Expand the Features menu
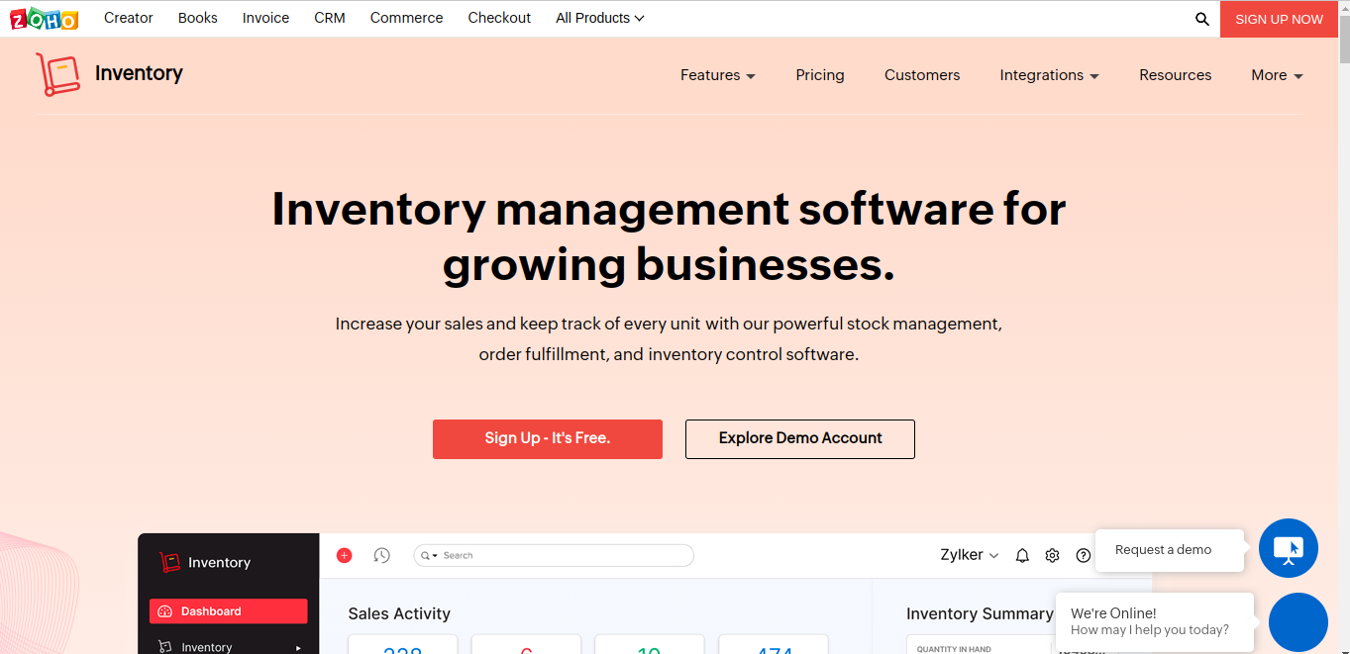 pyautogui.click(x=718, y=75)
